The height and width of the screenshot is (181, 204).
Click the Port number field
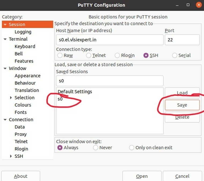coord(182,40)
